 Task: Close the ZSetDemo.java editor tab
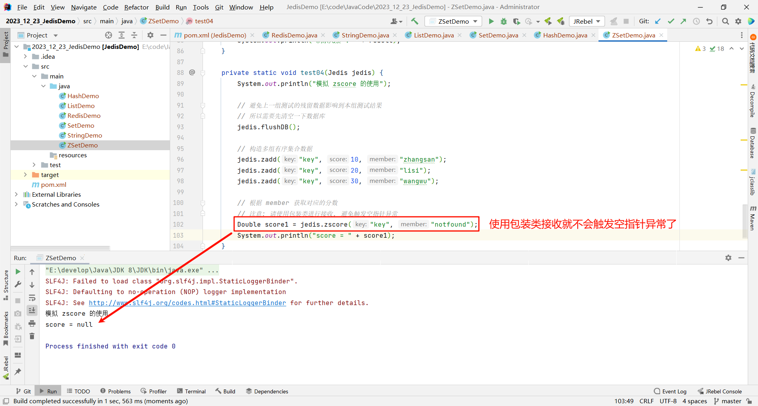pos(661,35)
